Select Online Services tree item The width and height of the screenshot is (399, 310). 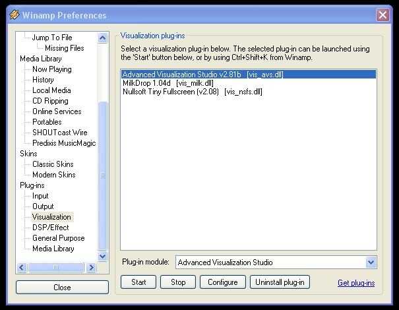click(x=57, y=111)
